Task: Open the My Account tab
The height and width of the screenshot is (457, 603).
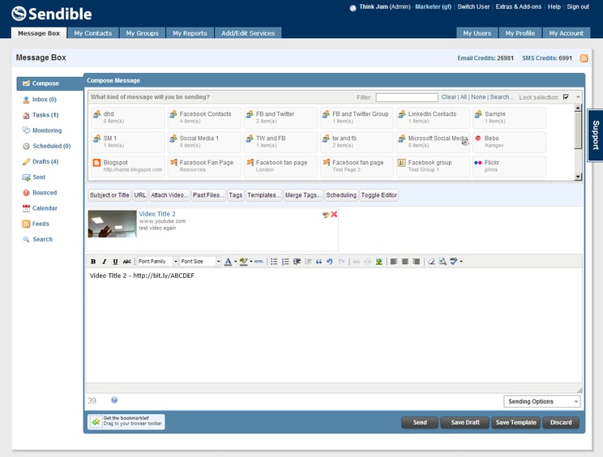Action: coord(566,33)
